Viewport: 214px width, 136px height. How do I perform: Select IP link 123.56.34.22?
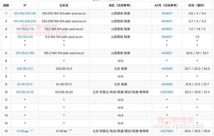pos(25,92)
